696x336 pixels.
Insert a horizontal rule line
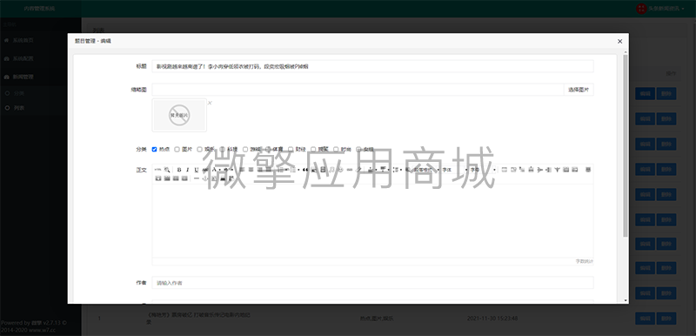[x=197, y=178]
